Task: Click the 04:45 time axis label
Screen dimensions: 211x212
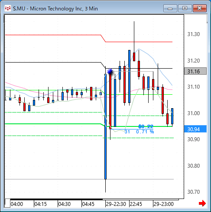Action: tap(88, 204)
